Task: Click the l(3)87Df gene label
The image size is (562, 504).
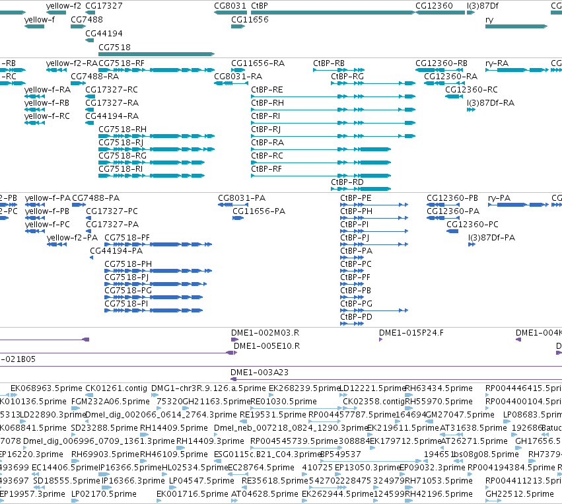Action: tap(483, 6)
